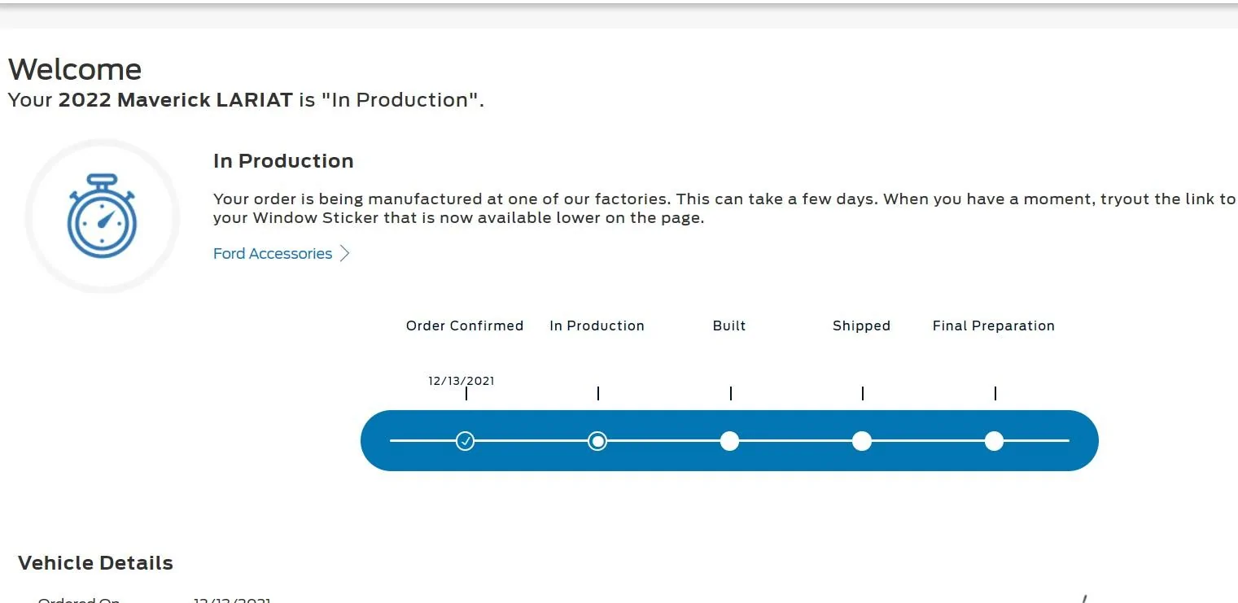Click the chevron arrow beside Ford Accessories
Image resolution: width=1238 pixels, height=603 pixels.
coord(344,254)
